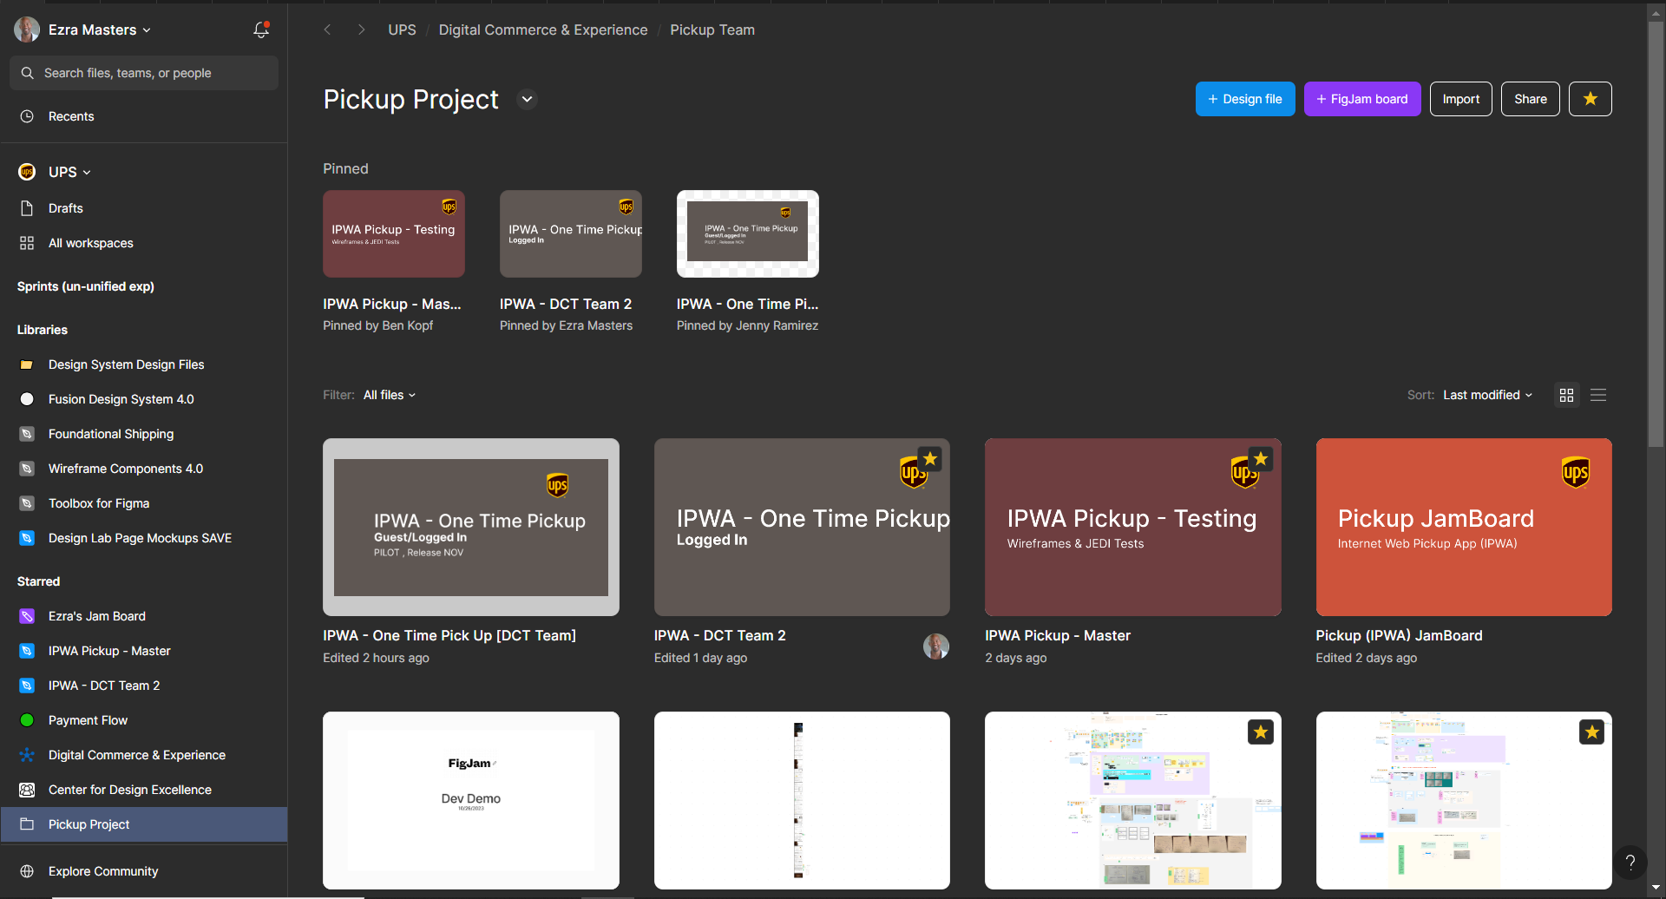Navigate back with the left arrow

[327, 30]
